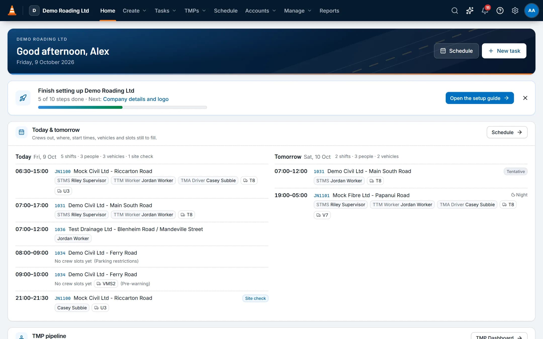This screenshot has height=339, width=543.
Task: Open the help question mark icon
Action: click(x=500, y=11)
